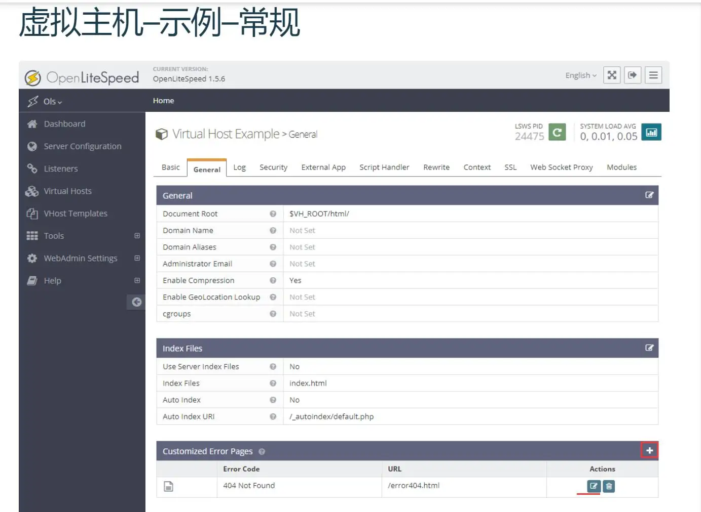
Task: Show help for Customized Error Pages
Action: [262, 452]
